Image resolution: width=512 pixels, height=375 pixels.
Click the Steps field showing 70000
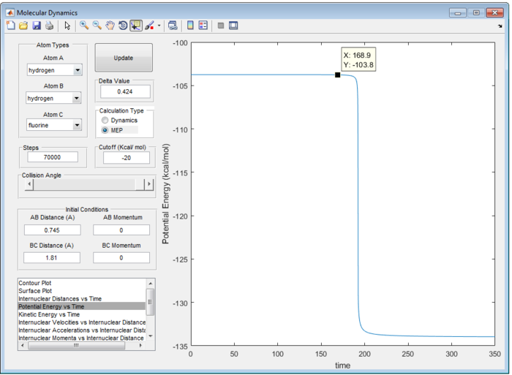click(x=53, y=157)
